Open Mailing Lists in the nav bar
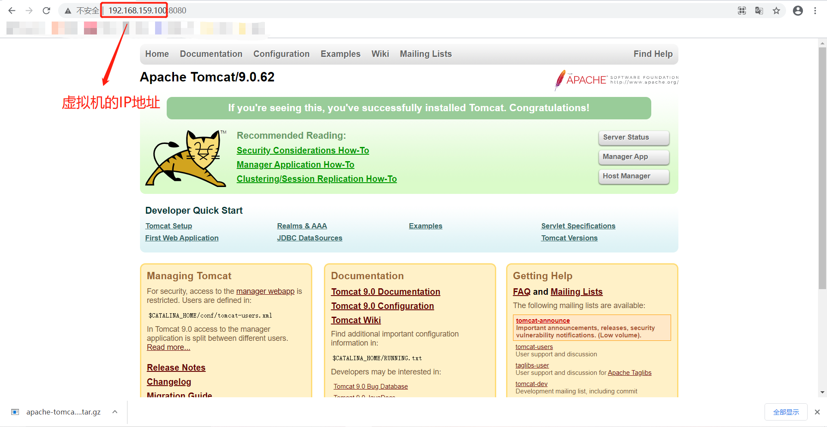 426,54
